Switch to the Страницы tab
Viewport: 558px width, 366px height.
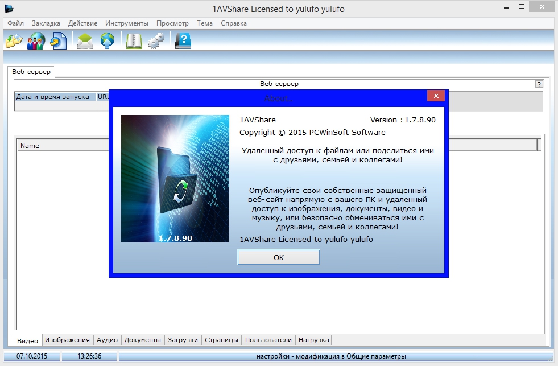click(x=221, y=340)
